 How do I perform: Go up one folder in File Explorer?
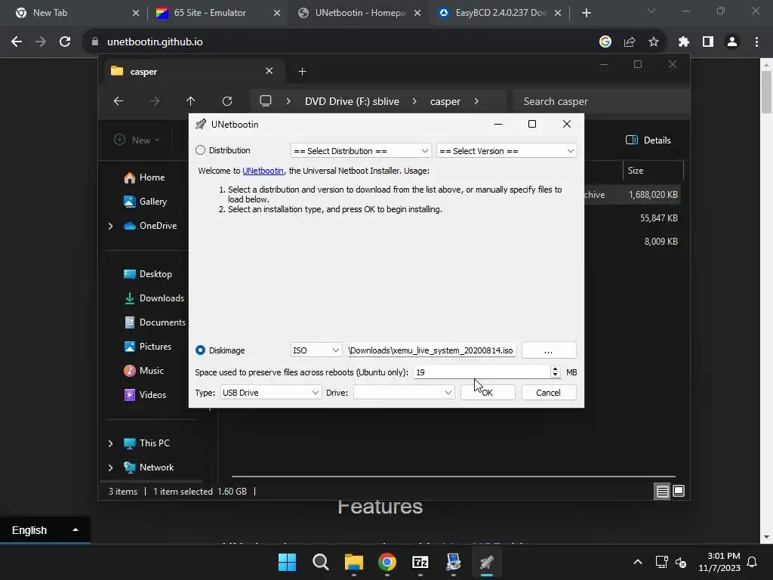191,101
